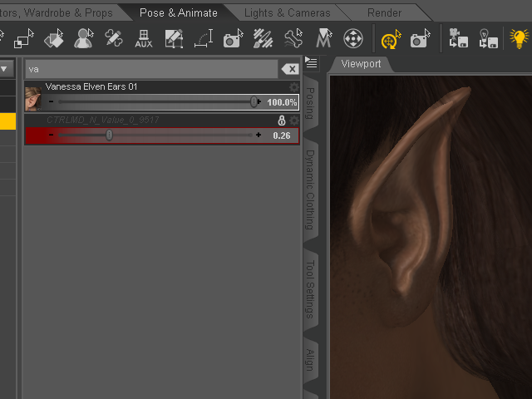Screen dimensions: 532x399
Task: Select the Vanessa Elven Ears 01 label
Action: (91, 86)
